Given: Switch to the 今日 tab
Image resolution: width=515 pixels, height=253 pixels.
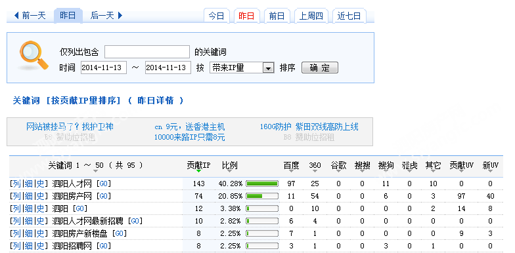Looking at the screenshot, I should [217, 16].
